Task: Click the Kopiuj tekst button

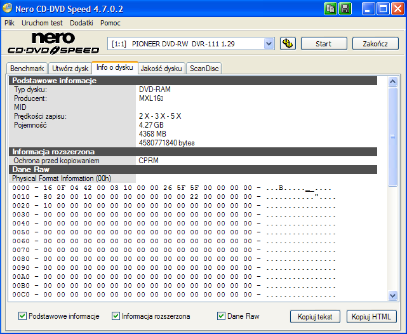Action: [315, 317]
